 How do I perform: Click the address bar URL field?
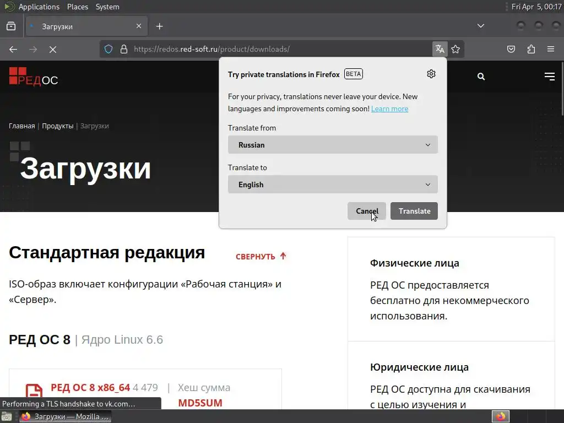pyautogui.click(x=280, y=49)
